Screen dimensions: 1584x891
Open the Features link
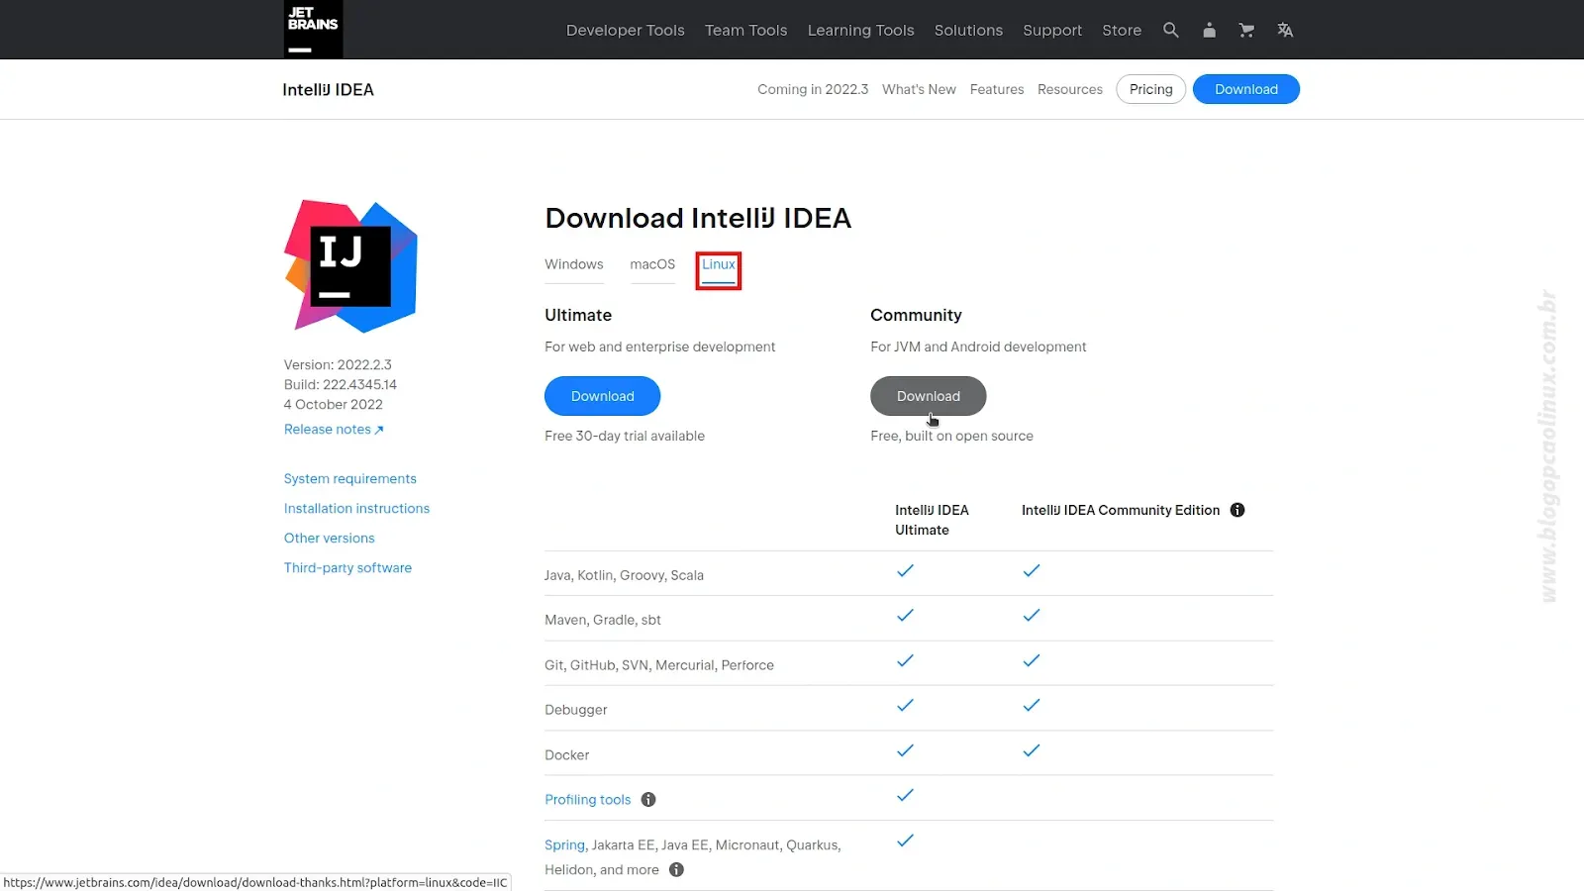pos(997,89)
